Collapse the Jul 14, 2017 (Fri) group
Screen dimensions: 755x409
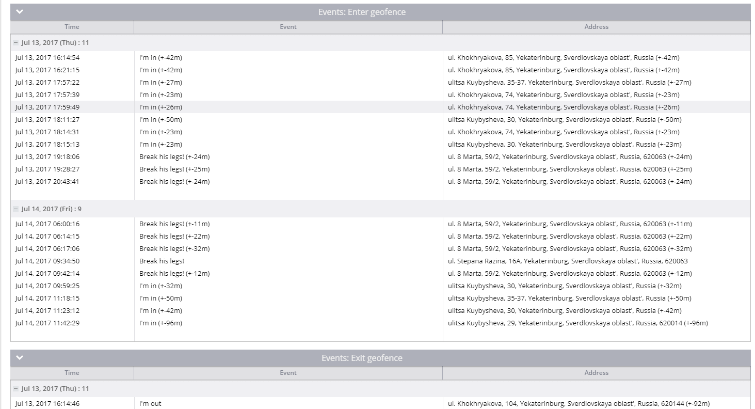[x=16, y=209]
